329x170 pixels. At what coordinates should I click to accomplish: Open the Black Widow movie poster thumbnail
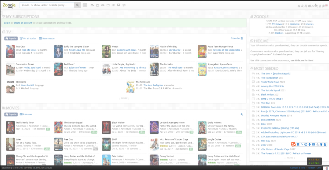point(106,127)
